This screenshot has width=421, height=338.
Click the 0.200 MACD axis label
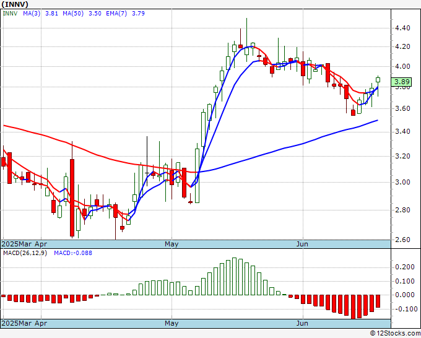click(405, 267)
